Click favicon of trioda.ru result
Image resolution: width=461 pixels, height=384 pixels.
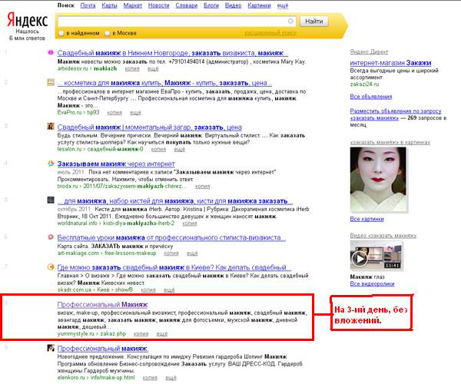(51, 164)
